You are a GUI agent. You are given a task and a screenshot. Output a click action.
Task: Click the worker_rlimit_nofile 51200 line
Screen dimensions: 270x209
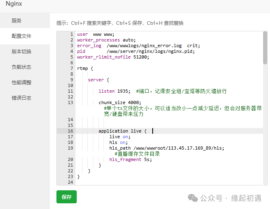113,57
